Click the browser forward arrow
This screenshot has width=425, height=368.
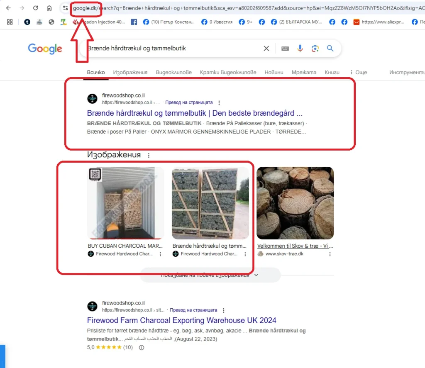coord(22,8)
